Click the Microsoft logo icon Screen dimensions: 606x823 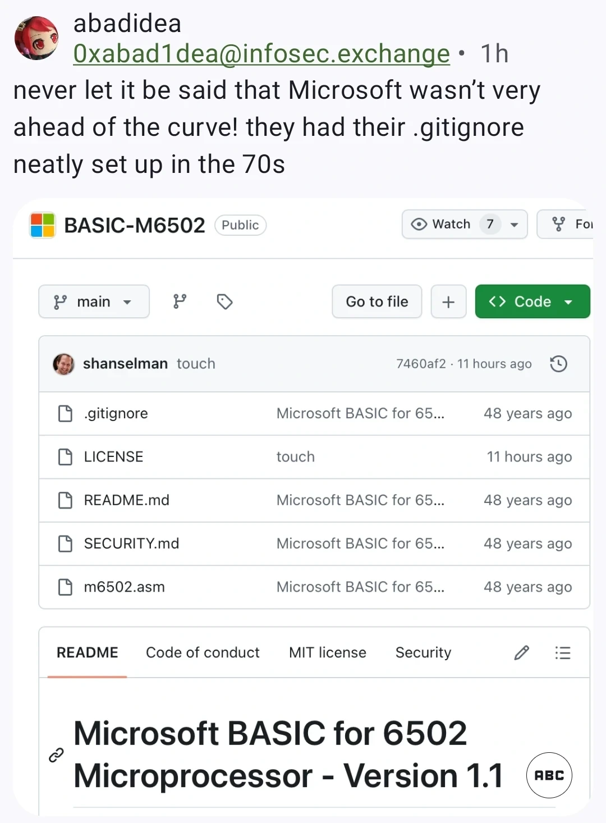click(43, 225)
